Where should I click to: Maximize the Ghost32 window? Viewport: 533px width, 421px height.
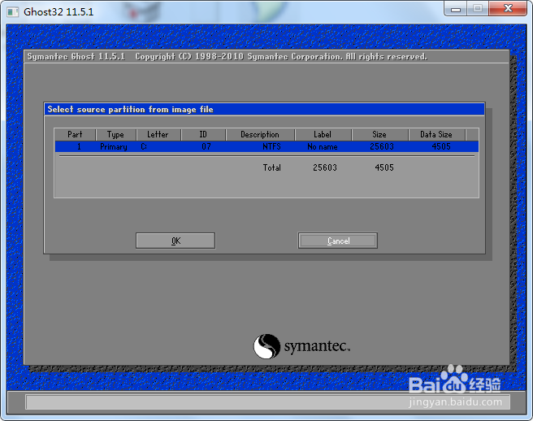[478, 9]
